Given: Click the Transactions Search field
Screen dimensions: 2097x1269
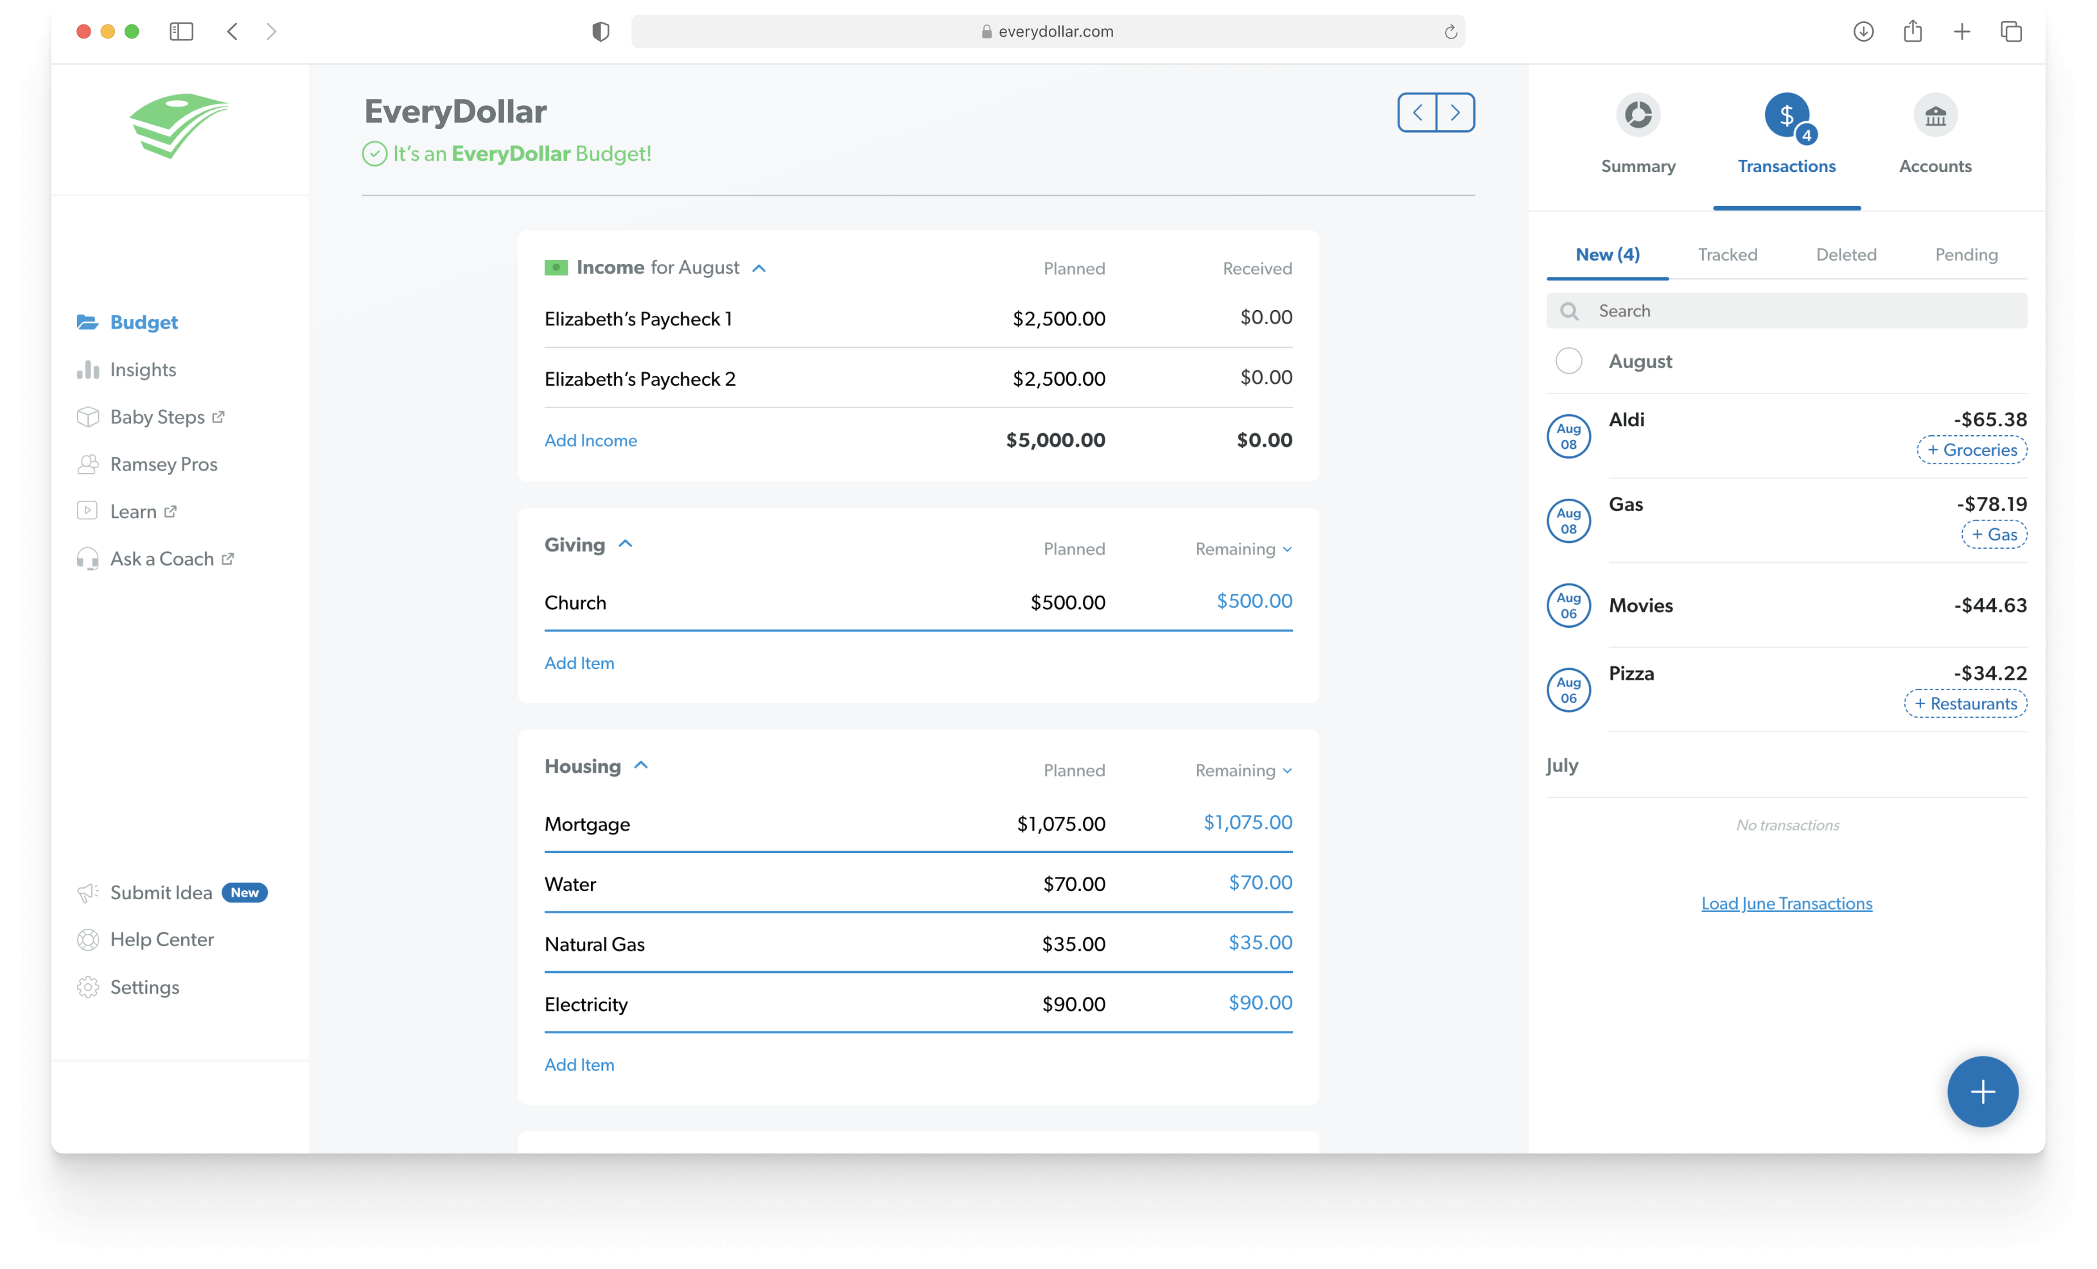Looking at the screenshot, I should pyautogui.click(x=1786, y=311).
